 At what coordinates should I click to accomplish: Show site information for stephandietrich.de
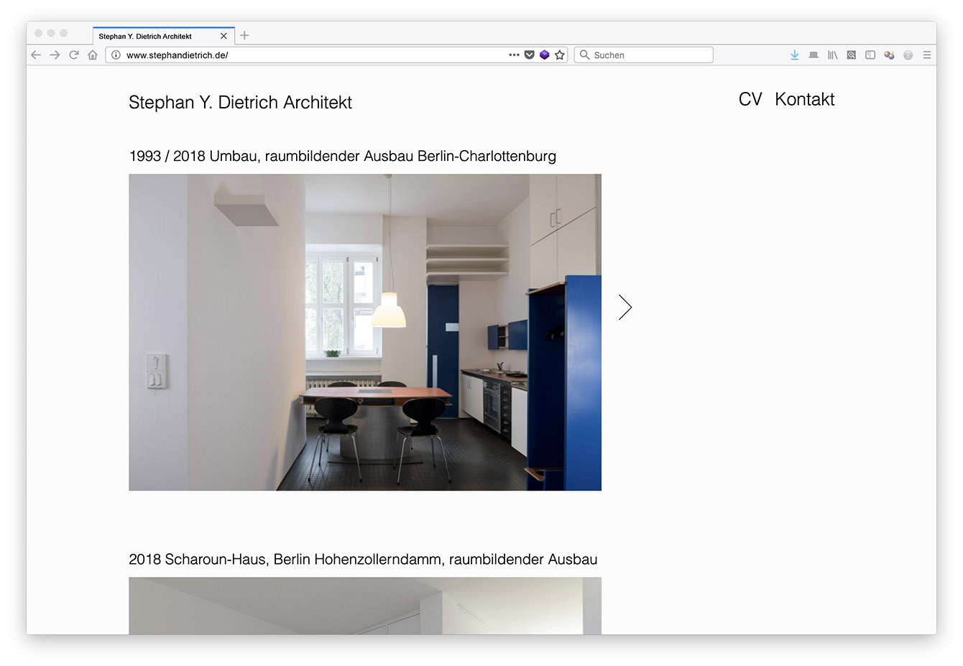[x=116, y=55]
